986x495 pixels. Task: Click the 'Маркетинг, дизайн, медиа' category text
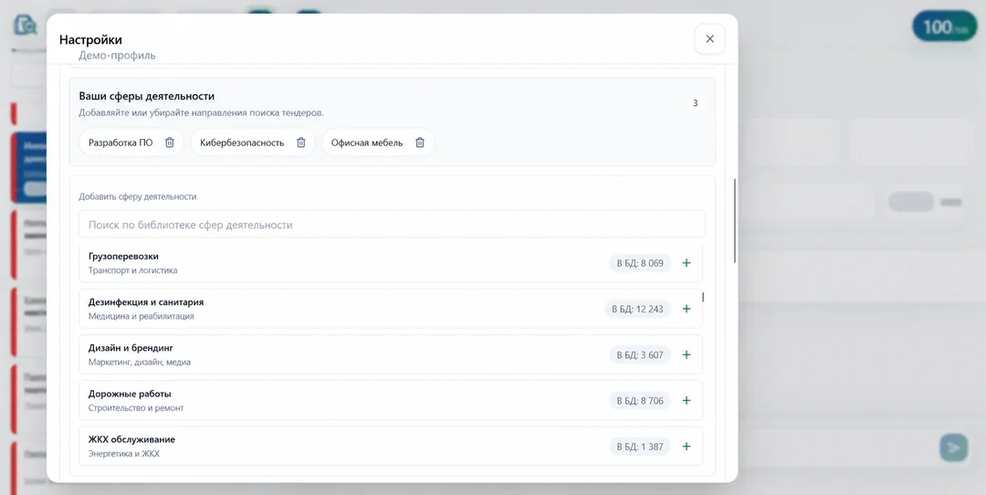tap(140, 363)
